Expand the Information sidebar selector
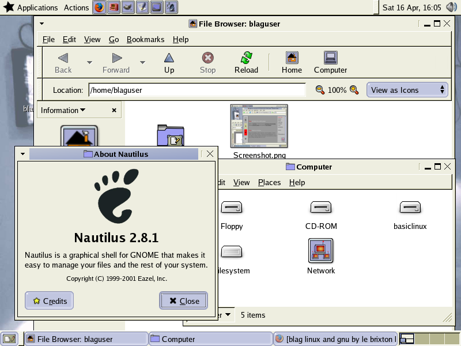 pyautogui.click(x=63, y=110)
